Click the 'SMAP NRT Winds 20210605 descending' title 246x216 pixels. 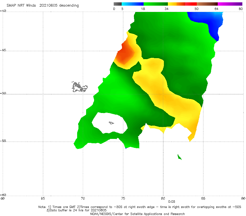[x=43, y=5]
